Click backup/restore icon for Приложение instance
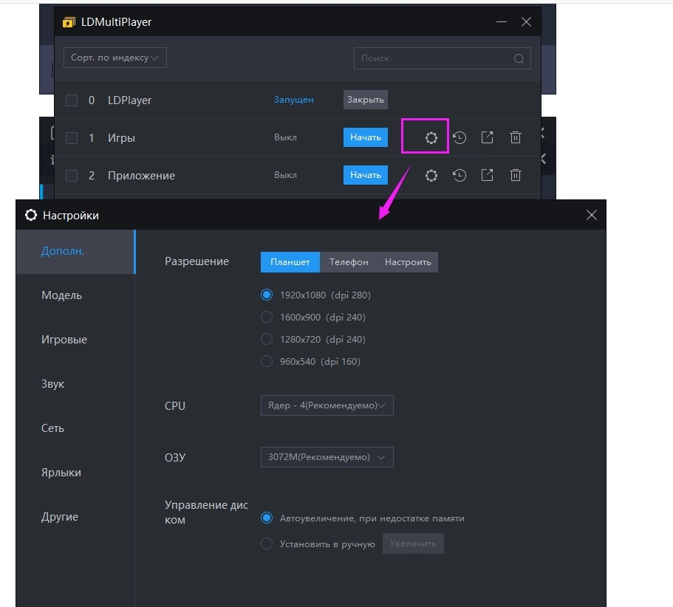The width and height of the screenshot is (673, 607). (460, 175)
